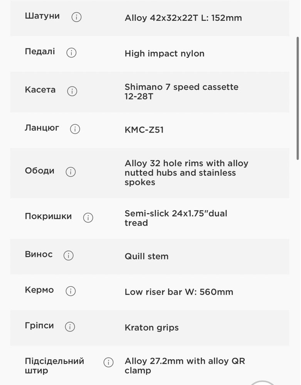The height and width of the screenshot is (385, 301).
Task: Click the Shimano 7 speed cassette text
Action: (182, 92)
